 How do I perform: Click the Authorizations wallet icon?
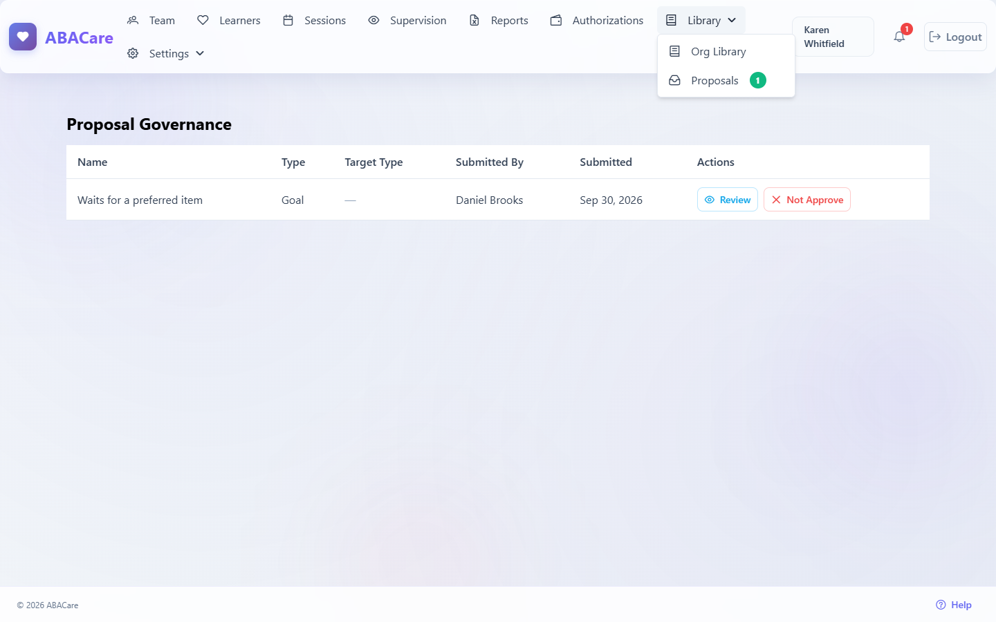556,20
